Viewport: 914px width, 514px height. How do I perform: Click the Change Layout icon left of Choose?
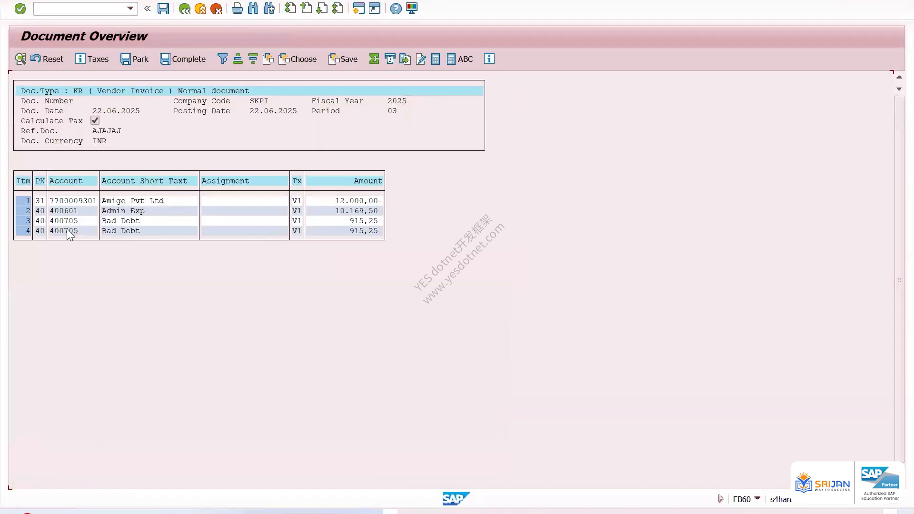click(268, 59)
